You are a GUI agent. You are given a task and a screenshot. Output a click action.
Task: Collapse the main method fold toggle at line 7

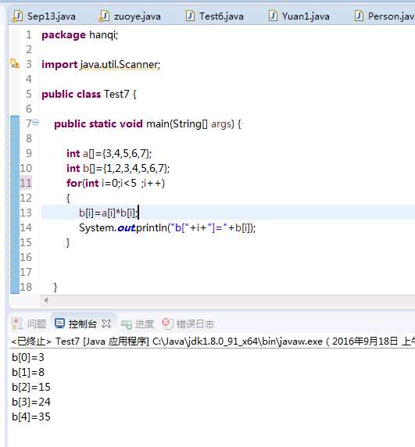coord(36,123)
